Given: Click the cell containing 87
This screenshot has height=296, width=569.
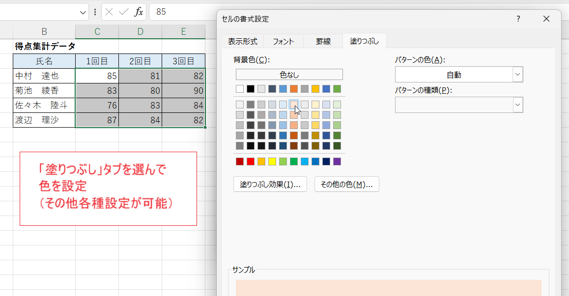Looking at the screenshot, I should tap(97, 120).
